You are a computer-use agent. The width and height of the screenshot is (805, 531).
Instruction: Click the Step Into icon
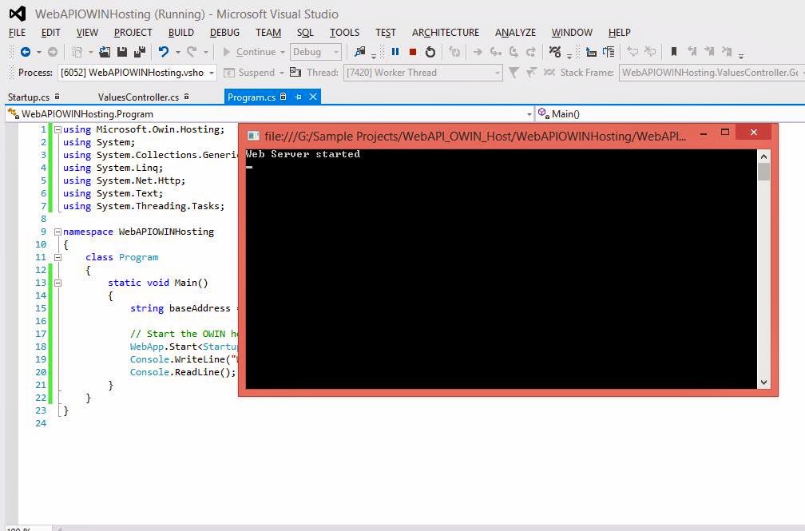495,52
